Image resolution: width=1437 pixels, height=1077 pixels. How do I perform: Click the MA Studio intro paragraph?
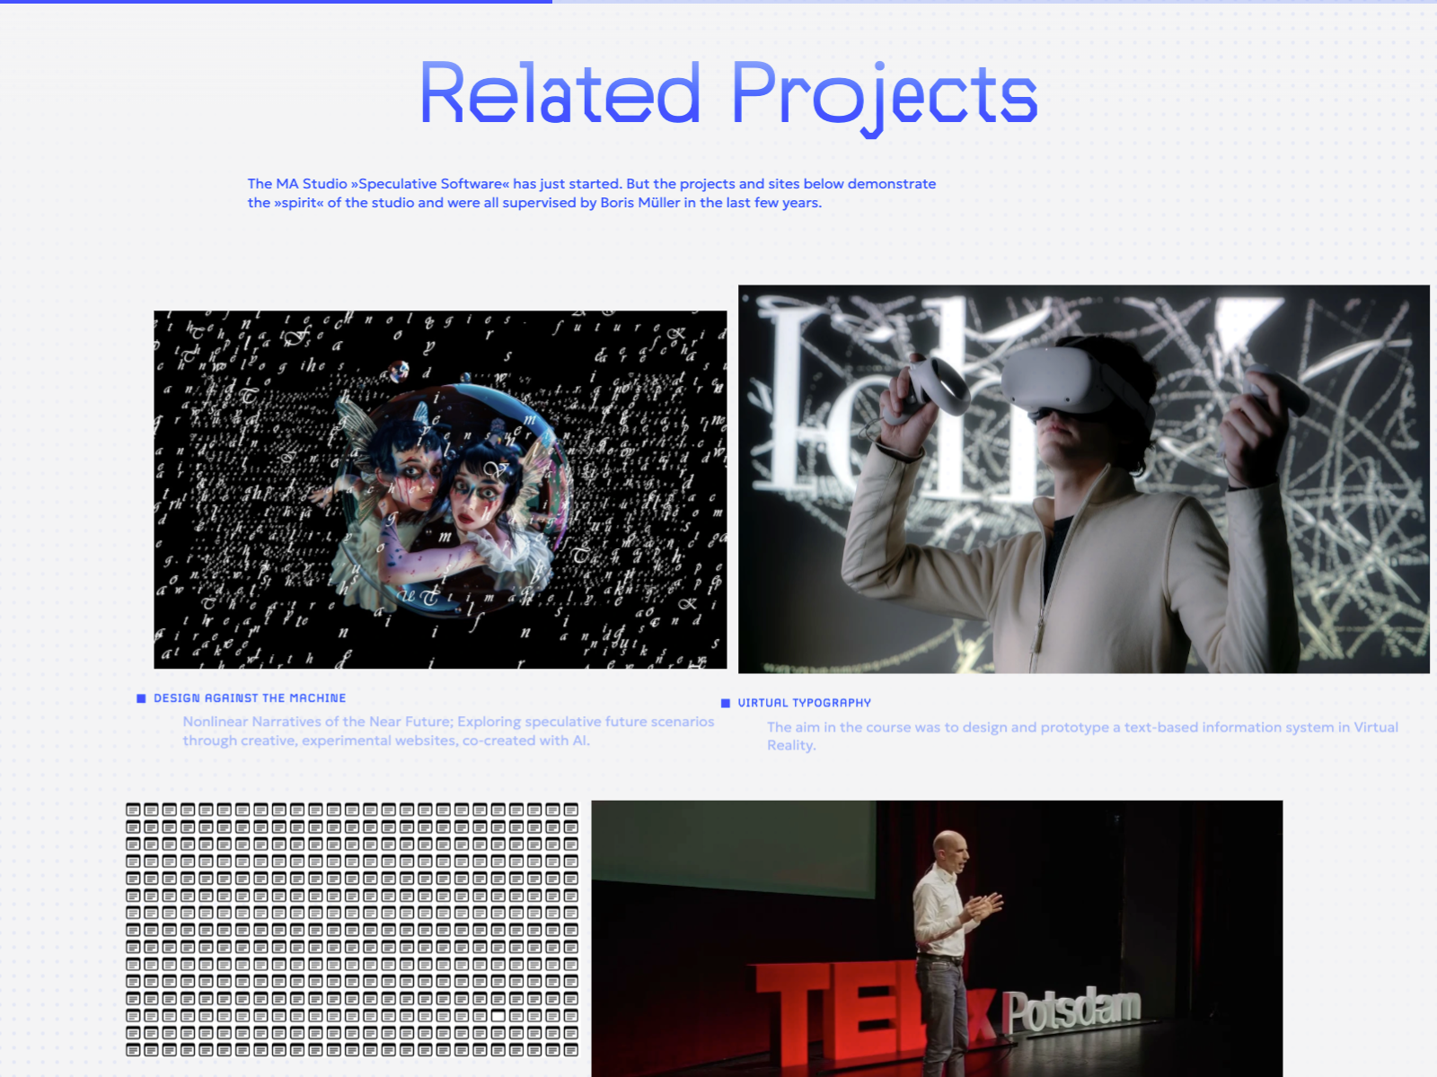click(591, 193)
